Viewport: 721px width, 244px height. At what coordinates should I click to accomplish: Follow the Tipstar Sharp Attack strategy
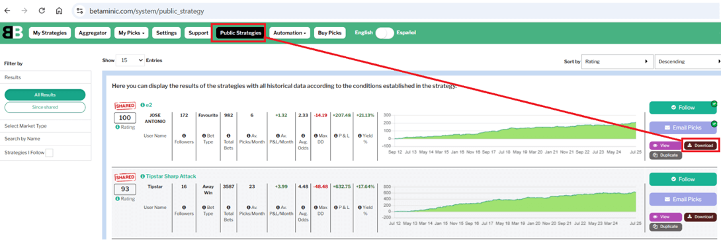point(683,179)
